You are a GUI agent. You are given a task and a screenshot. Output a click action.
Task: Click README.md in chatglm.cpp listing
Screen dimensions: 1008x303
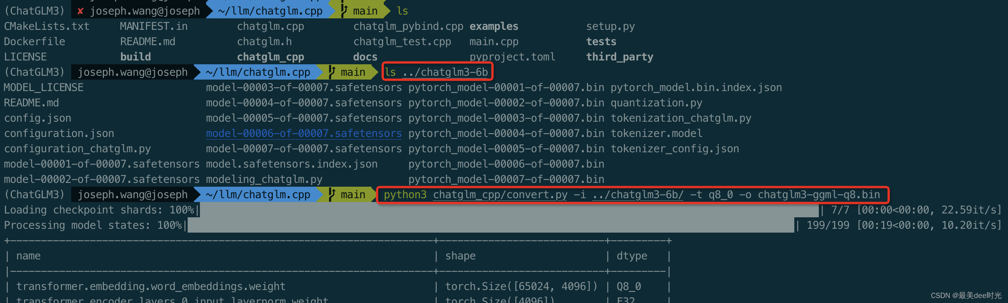pos(147,41)
